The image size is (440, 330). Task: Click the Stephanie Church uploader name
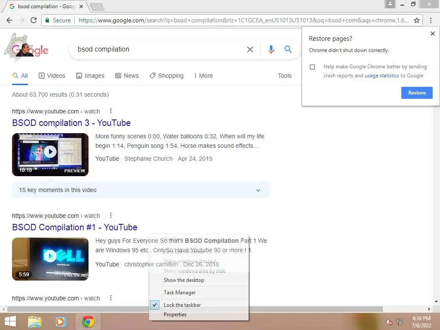click(x=148, y=159)
